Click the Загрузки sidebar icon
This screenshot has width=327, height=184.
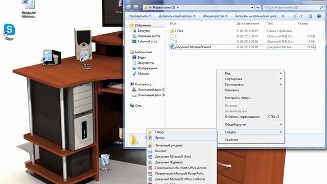coord(134,31)
